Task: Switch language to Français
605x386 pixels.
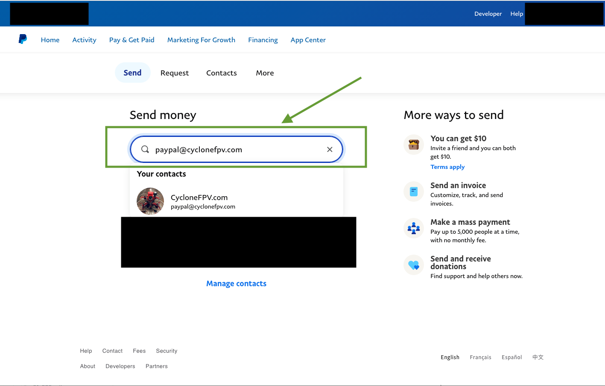Action: (x=480, y=357)
